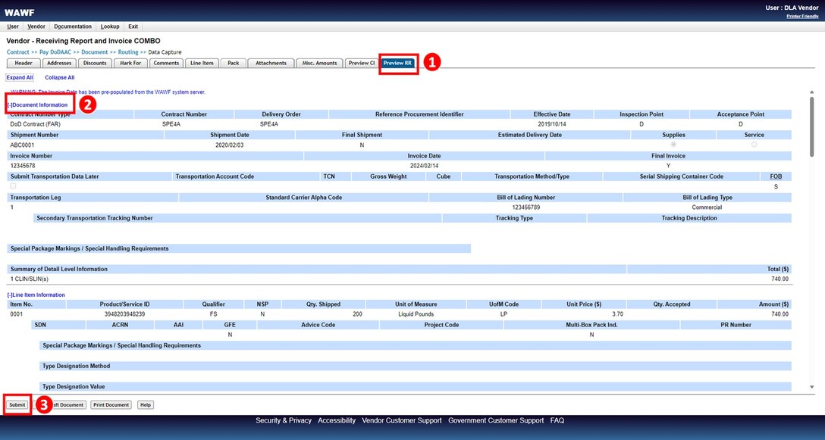Image resolution: width=825 pixels, height=440 pixels.
Task: Click the Expand All link
Action: pos(20,77)
